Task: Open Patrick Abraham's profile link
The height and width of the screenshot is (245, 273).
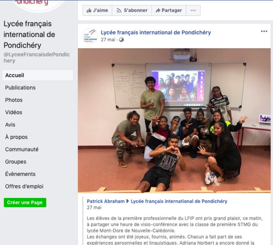Action: [x=106, y=201]
